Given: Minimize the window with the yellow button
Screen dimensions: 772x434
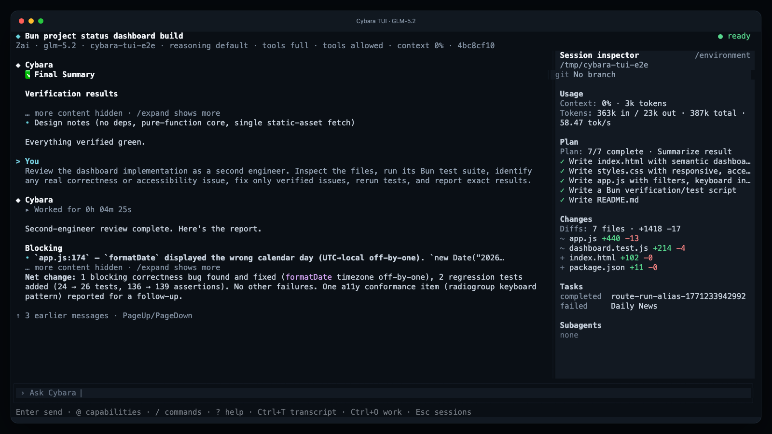Looking at the screenshot, I should coord(31,21).
